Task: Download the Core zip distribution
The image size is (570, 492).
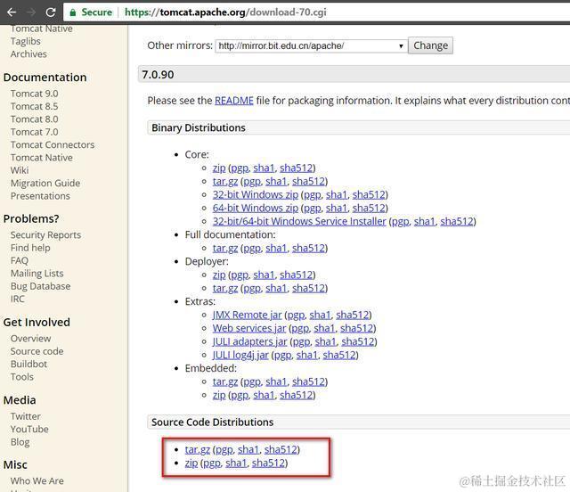Action: pos(219,168)
